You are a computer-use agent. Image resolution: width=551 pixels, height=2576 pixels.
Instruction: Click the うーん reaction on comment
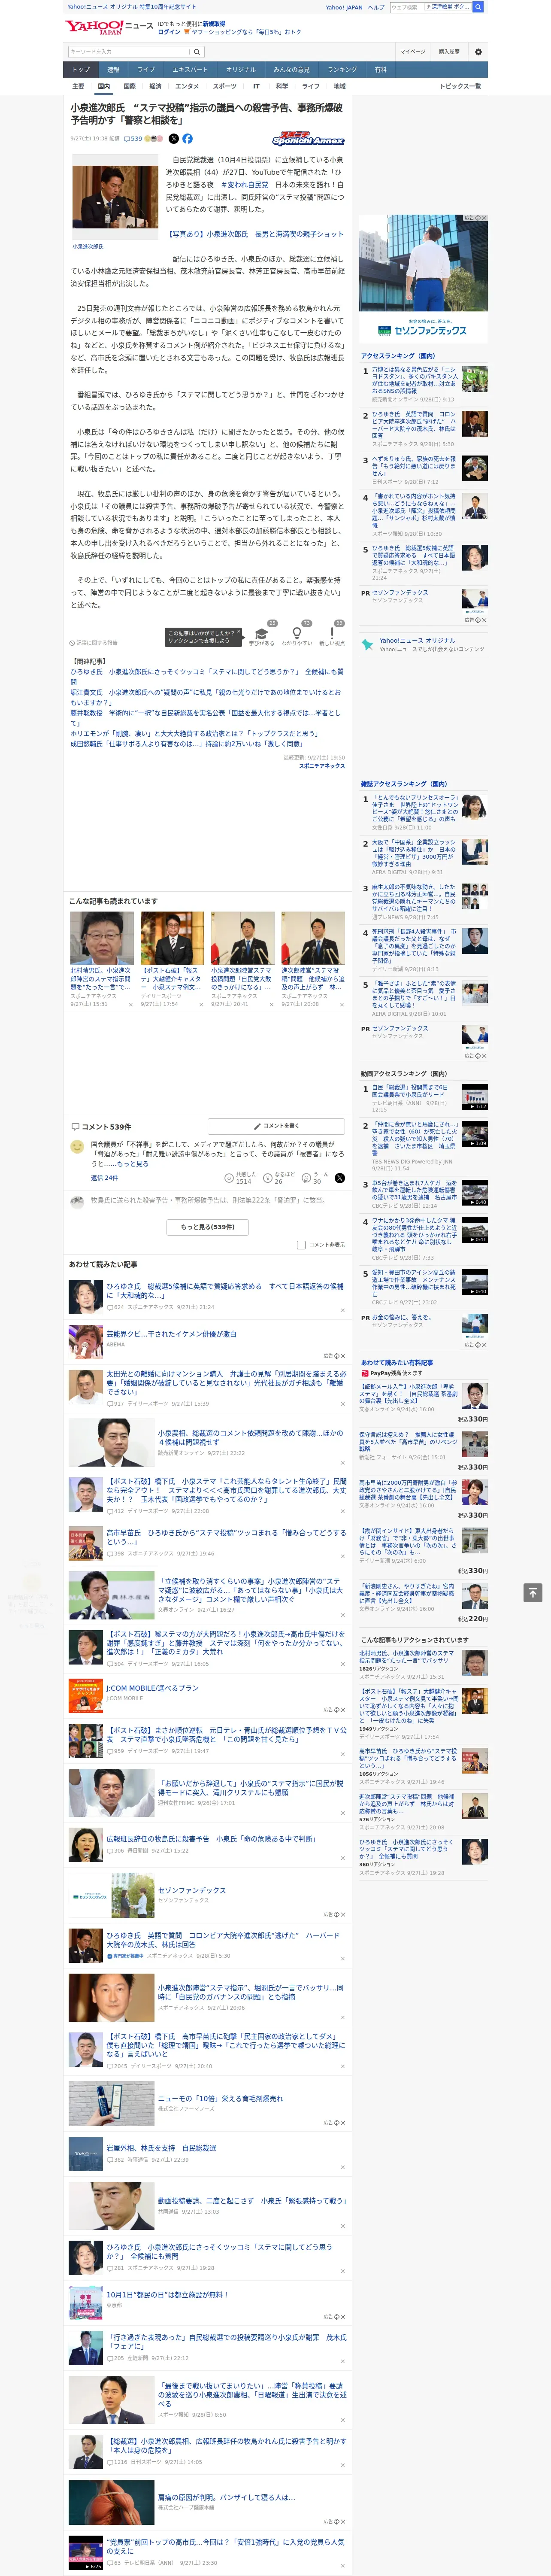click(x=315, y=1178)
